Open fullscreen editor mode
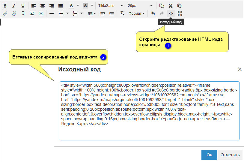This screenshot has width=244, height=162. coord(180,13)
